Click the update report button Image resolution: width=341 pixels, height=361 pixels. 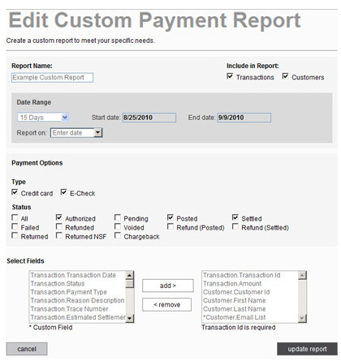point(307,349)
